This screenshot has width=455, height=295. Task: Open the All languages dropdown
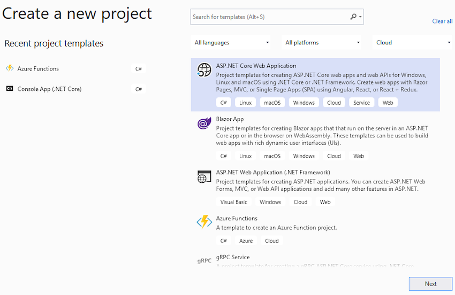[x=231, y=43]
